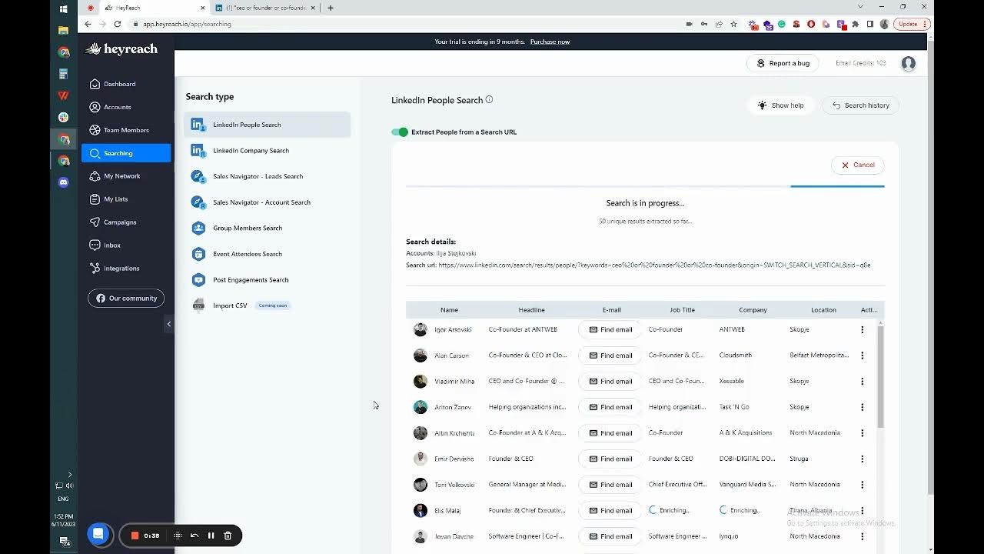Toggle Extract People from a Search URL
Screen dimensions: 984x554
point(400,132)
